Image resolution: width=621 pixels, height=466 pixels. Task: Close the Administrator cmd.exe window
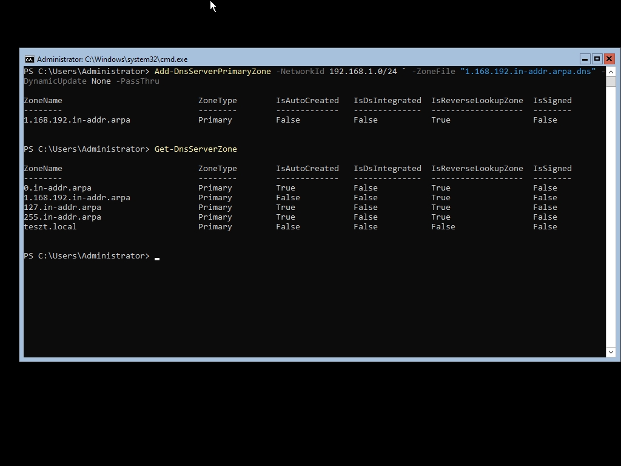[609, 59]
